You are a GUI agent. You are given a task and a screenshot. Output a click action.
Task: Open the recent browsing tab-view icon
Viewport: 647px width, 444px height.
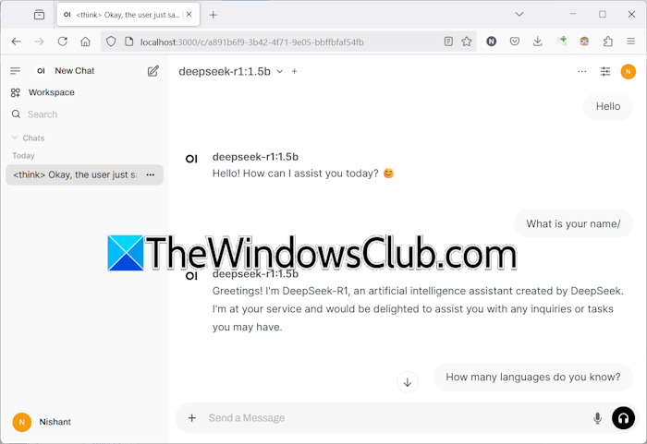(x=39, y=15)
